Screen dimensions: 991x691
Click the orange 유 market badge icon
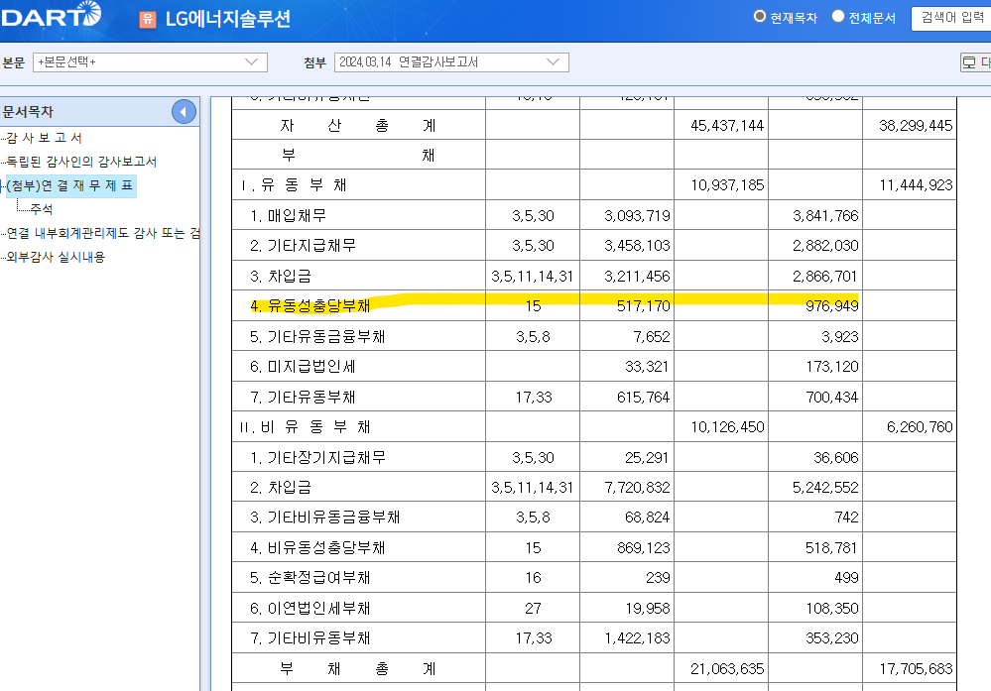(x=147, y=20)
